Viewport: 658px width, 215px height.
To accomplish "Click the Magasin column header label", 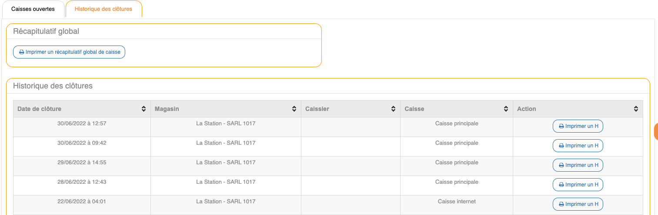I will pyautogui.click(x=167, y=109).
